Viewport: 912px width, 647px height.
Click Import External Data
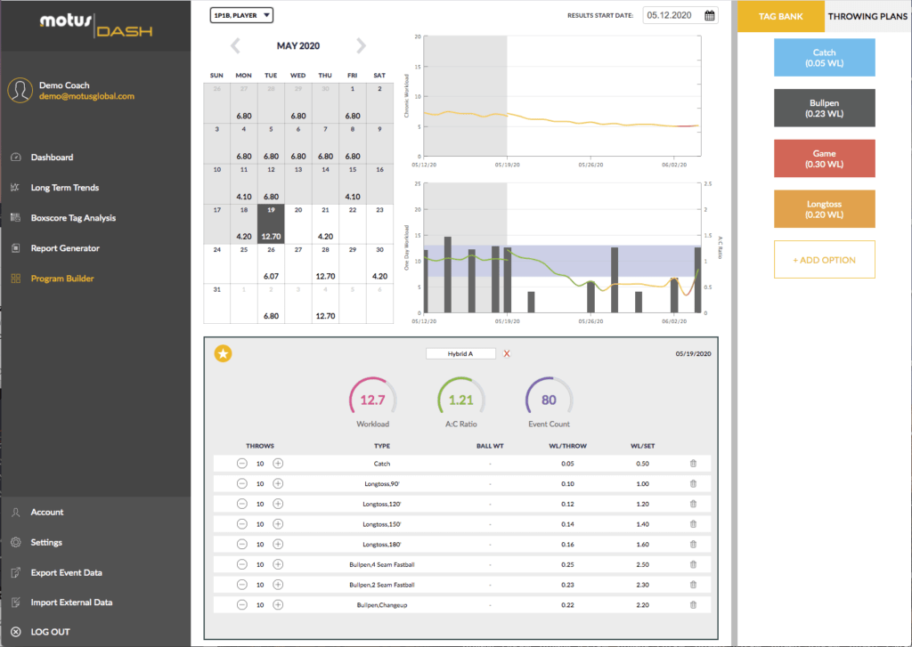click(x=71, y=603)
